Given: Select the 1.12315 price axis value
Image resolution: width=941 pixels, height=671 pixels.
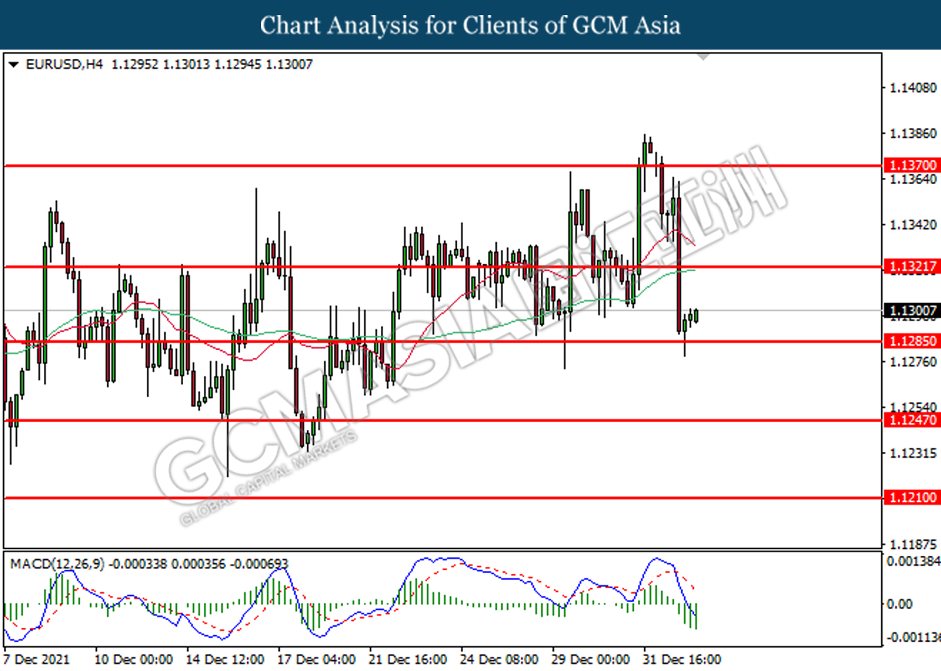Looking at the screenshot, I should click(x=913, y=453).
